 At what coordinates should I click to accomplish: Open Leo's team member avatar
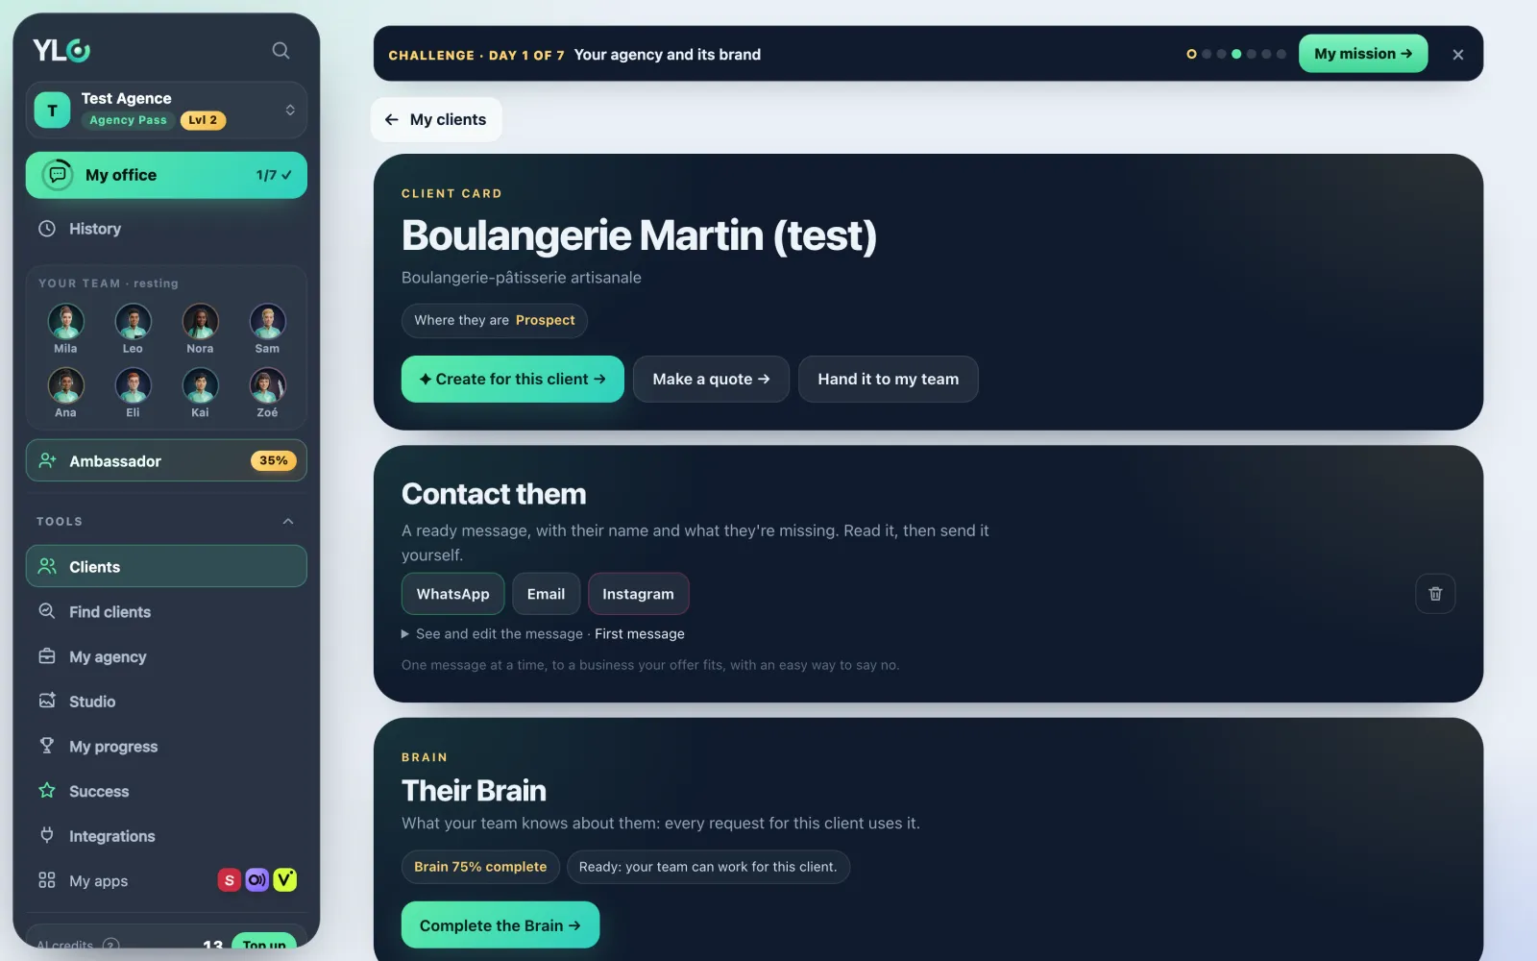click(x=133, y=321)
